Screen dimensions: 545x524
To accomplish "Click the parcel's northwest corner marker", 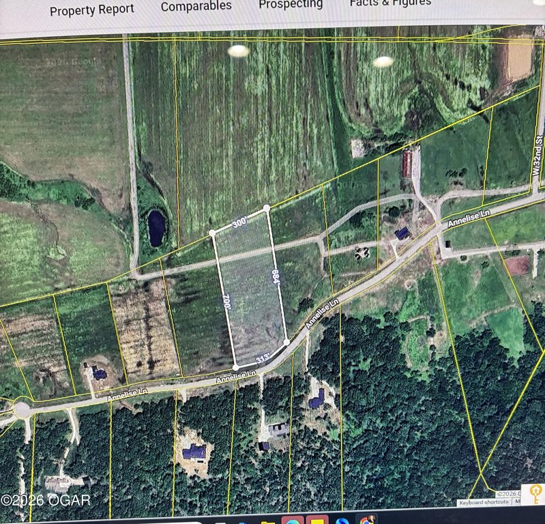I will [213, 233].
